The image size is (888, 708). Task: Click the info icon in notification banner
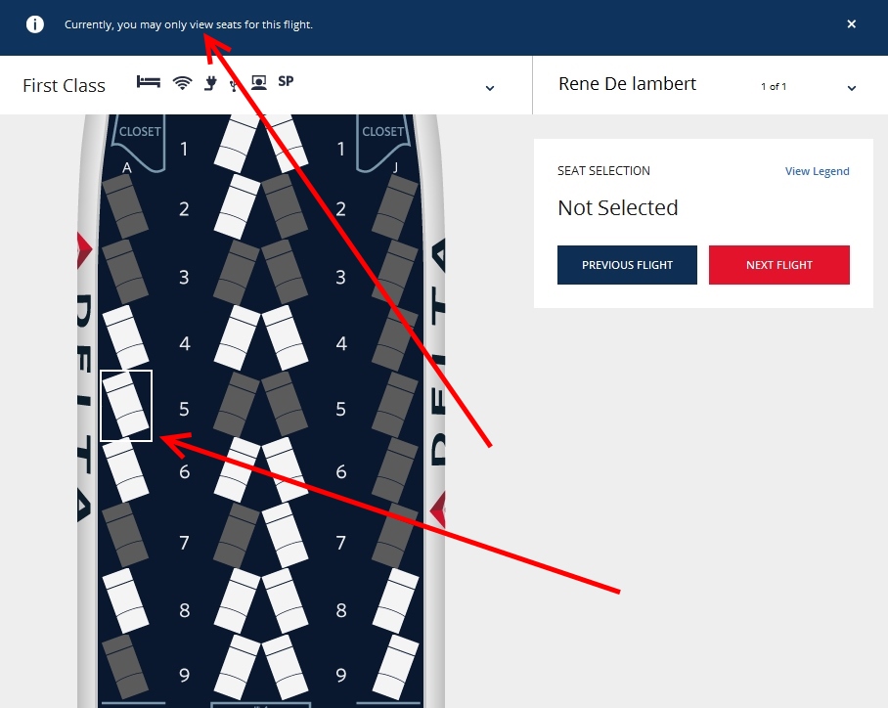pos(34,24)
